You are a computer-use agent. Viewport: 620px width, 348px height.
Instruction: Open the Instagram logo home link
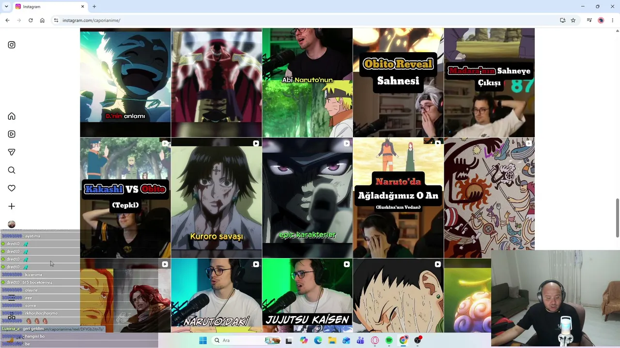(x=12, y=45)
